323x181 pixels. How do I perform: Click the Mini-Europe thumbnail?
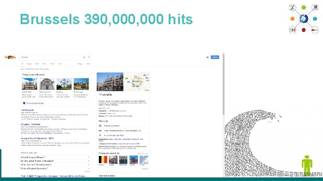(81, 84)
